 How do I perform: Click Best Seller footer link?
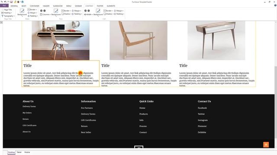tap(86, 132)
